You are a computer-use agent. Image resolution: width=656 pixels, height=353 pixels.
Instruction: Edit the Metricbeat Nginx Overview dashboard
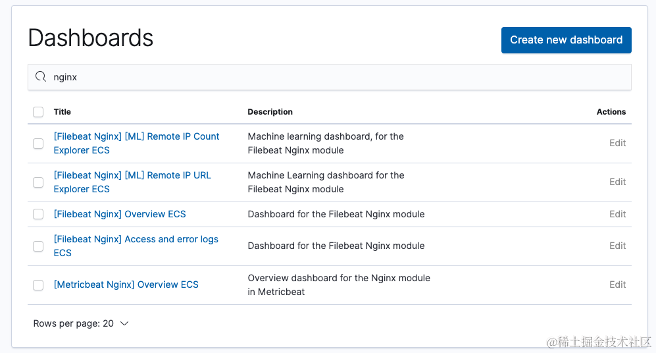tap(617, 285)
